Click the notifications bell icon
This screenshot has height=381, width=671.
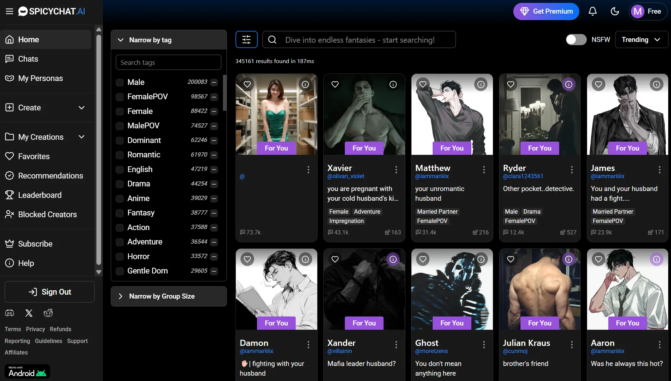tap(593, 11)
